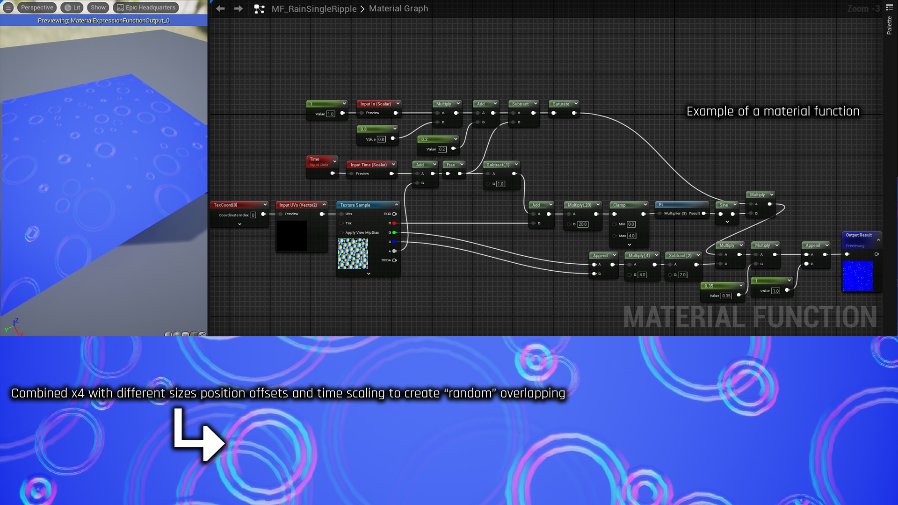The width and height of the screenshot is (898, 505).
Task: Open the Epic Headquarters preview scene menu
Action: pos(146,7)
